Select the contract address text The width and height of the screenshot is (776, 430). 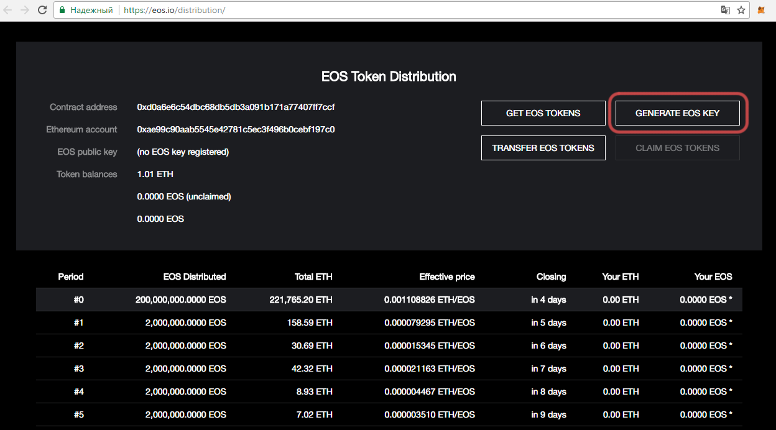(x=236, y=107)
